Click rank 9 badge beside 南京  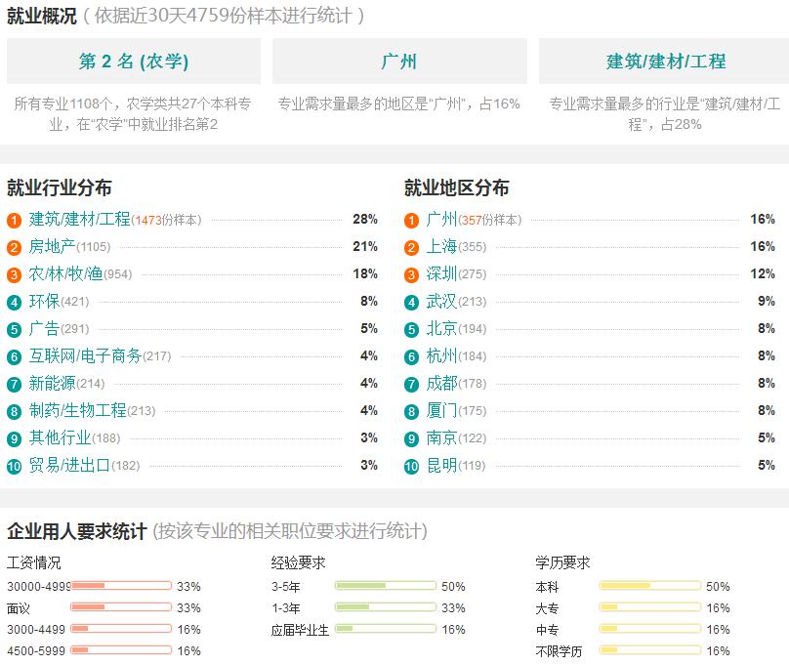click(x=412, y=439)
